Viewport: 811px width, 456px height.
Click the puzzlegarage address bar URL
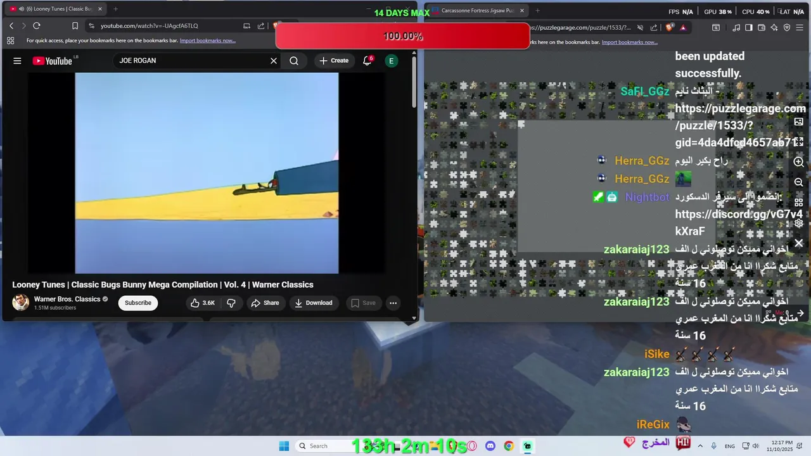pyautogui.click(x=582, y=28)
